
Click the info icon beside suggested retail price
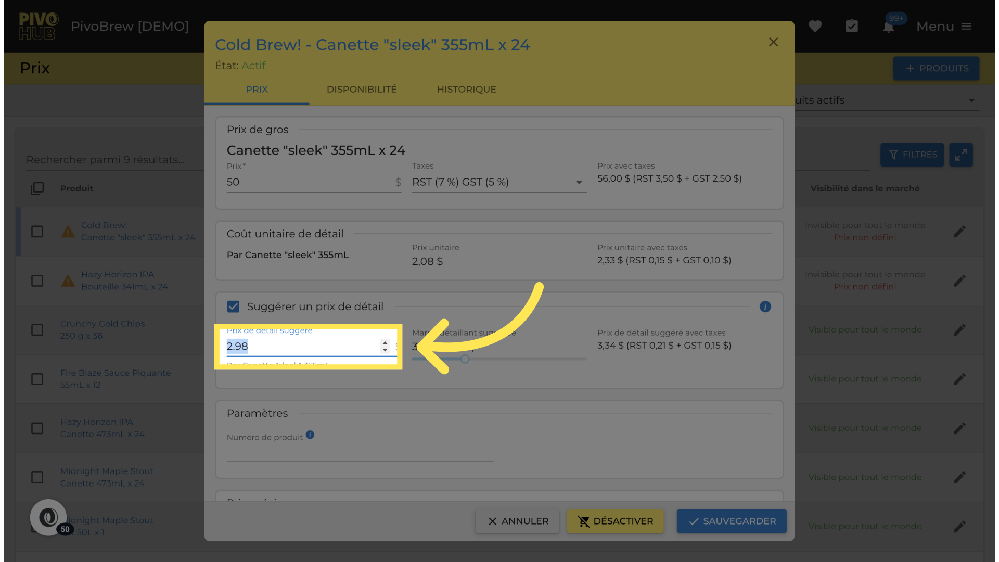765,306
